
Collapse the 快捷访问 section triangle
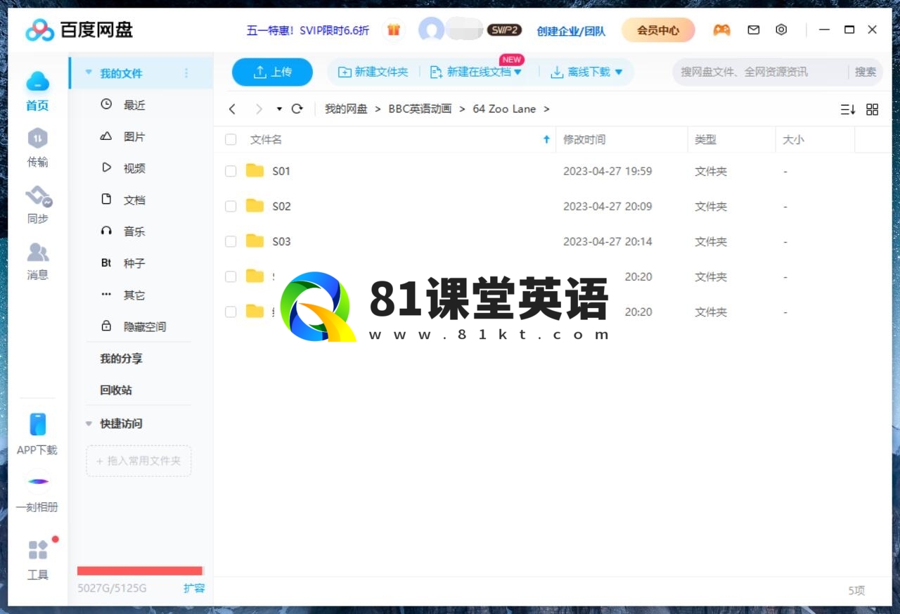point(89,423)
